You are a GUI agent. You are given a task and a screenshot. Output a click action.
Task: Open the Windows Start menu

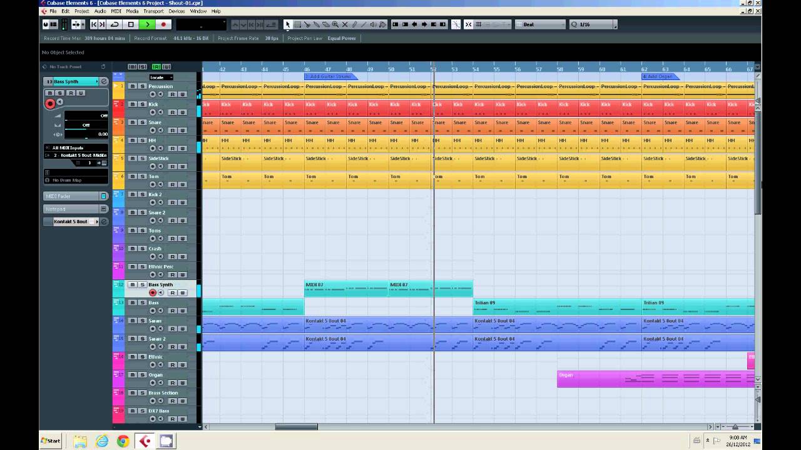click(x=51, y=441)
